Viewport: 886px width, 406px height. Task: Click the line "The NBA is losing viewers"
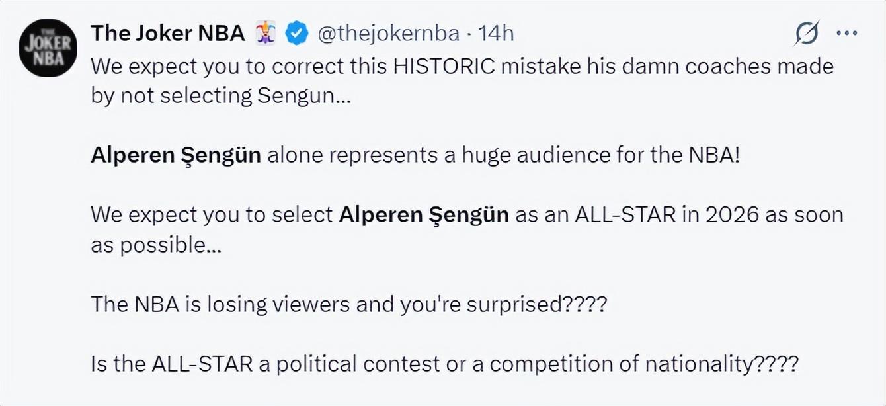coord(221,304)
